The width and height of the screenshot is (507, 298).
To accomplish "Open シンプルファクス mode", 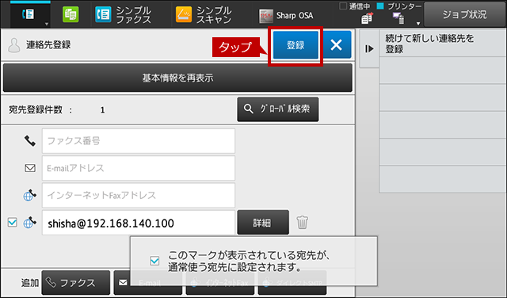I will pyautogui.click(x=124, y=15).
